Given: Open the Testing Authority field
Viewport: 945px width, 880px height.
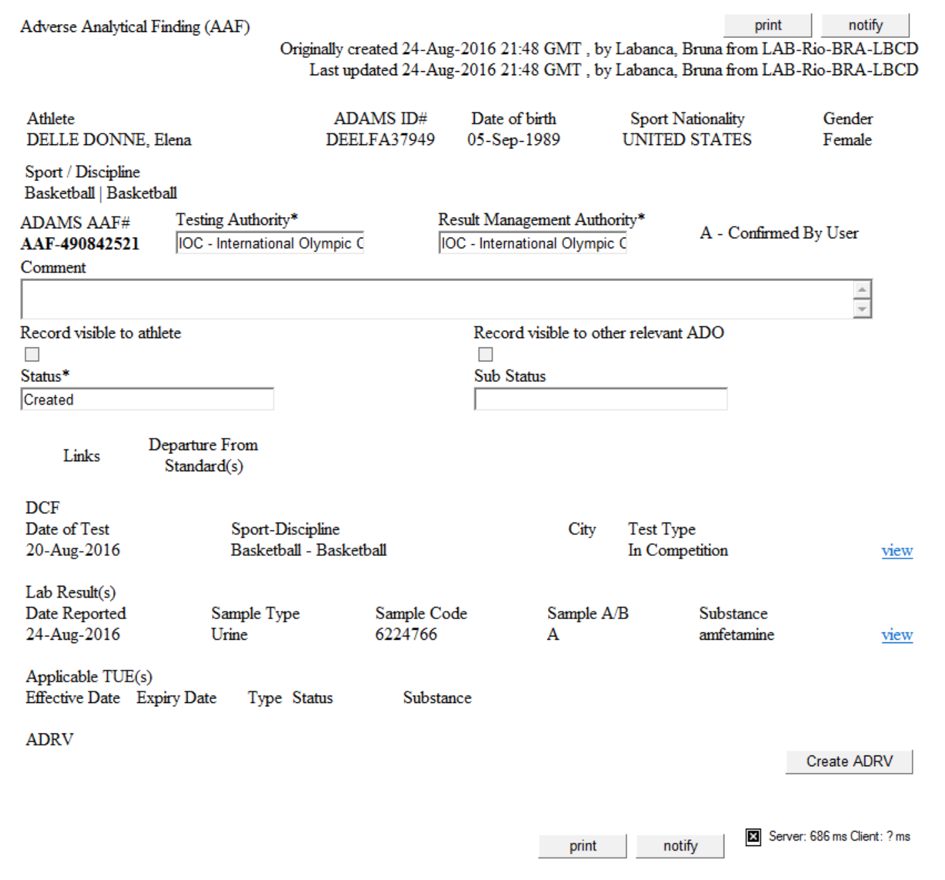Looking at the screenshot, I should (x=270, y=244).
